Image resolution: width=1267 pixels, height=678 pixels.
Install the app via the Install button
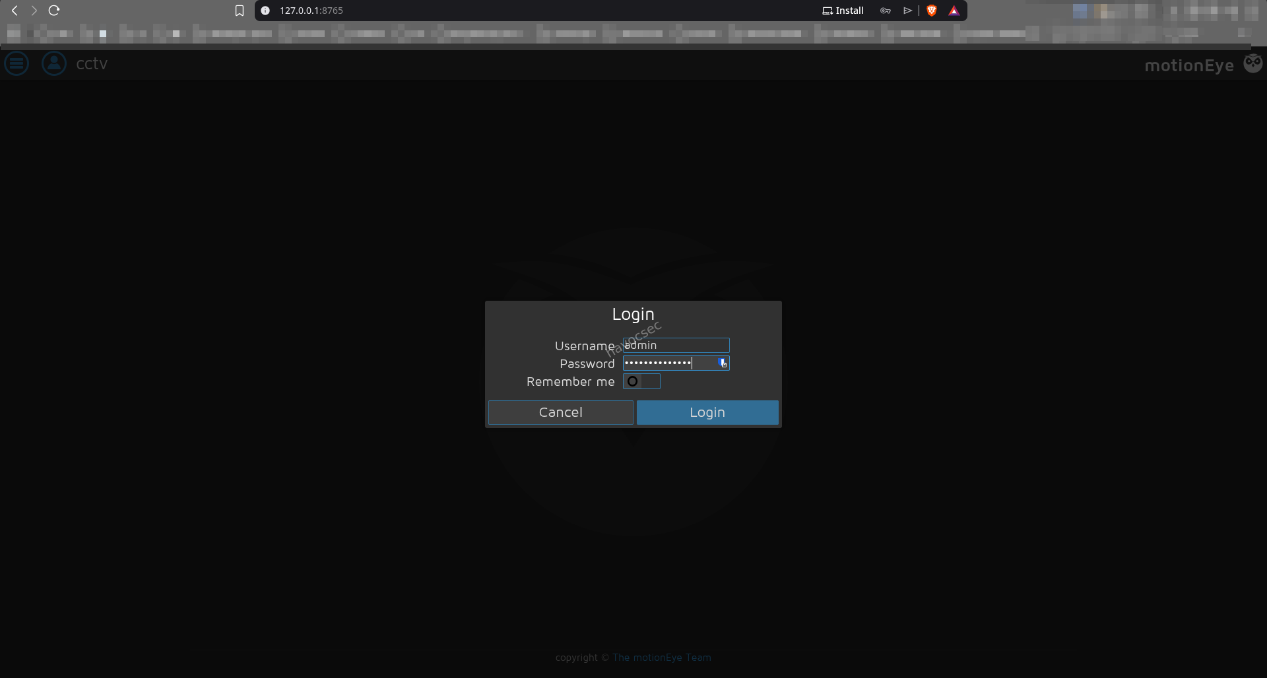[x=843, y=11]
